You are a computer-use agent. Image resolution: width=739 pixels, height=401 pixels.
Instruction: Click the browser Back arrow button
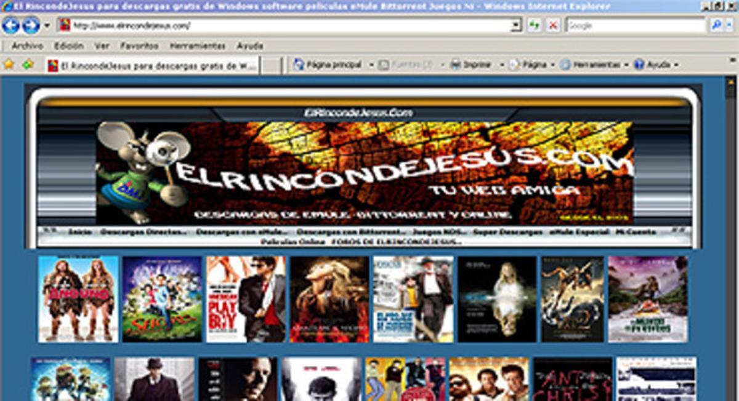11,26
